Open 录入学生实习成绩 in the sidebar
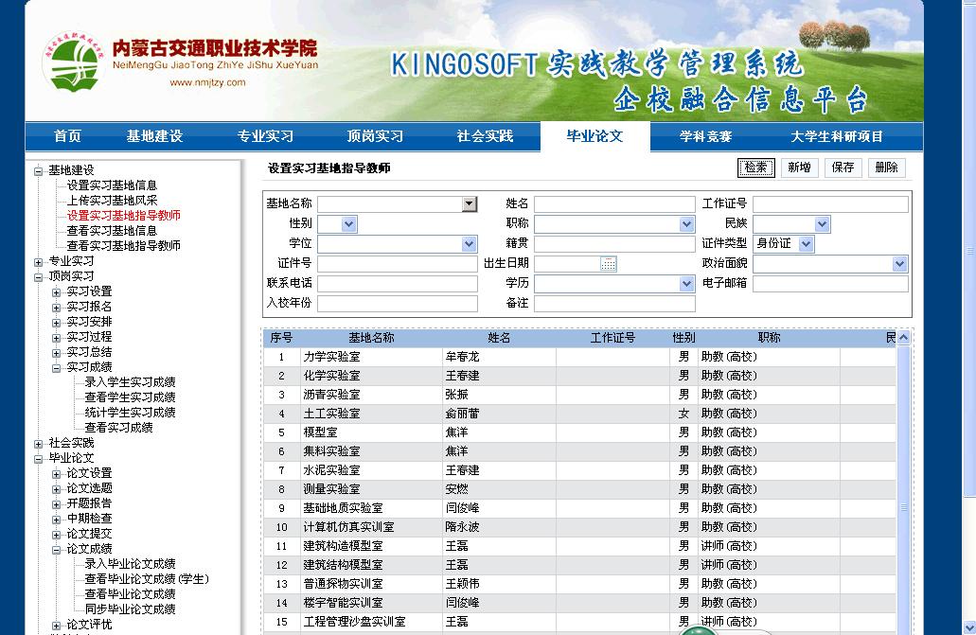The width and height of the screenshot is (976, 635). click(130, 382)
